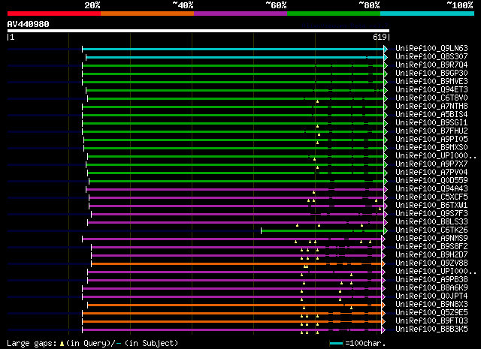
Task: Select the UniRef100_B9H2D7 label
Action: [x=431, y=255]
